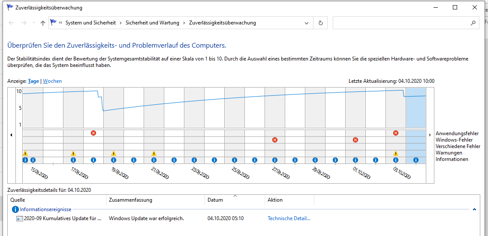Select the information icon for 26.09.2020
488x236 pixels.
255,160
